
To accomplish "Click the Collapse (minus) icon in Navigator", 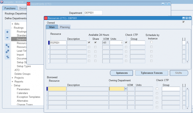I will [x=7, y=37].
